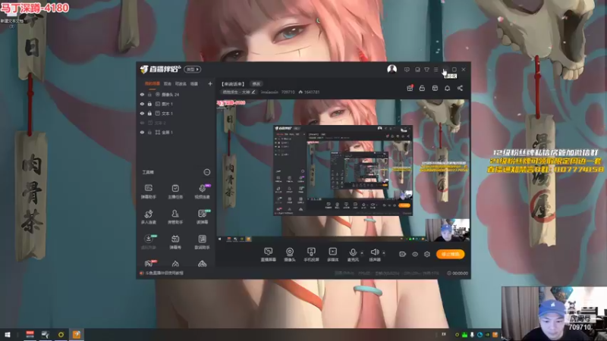Screen dimensions: 607x341
Task: Click the yellow ring icon on the taskbar
Action: (x=61, y=334)
